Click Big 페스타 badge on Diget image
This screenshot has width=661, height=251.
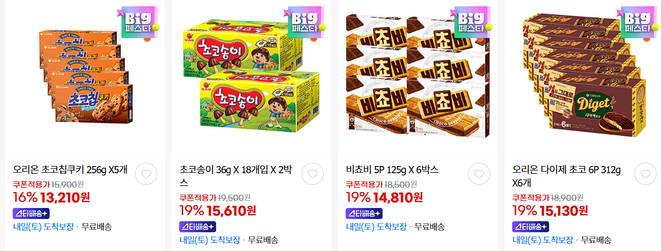638,24
